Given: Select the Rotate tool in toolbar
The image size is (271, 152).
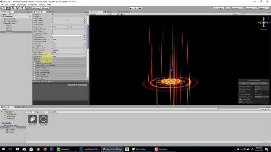Looking at the screenshot, I should click(13, 8).
